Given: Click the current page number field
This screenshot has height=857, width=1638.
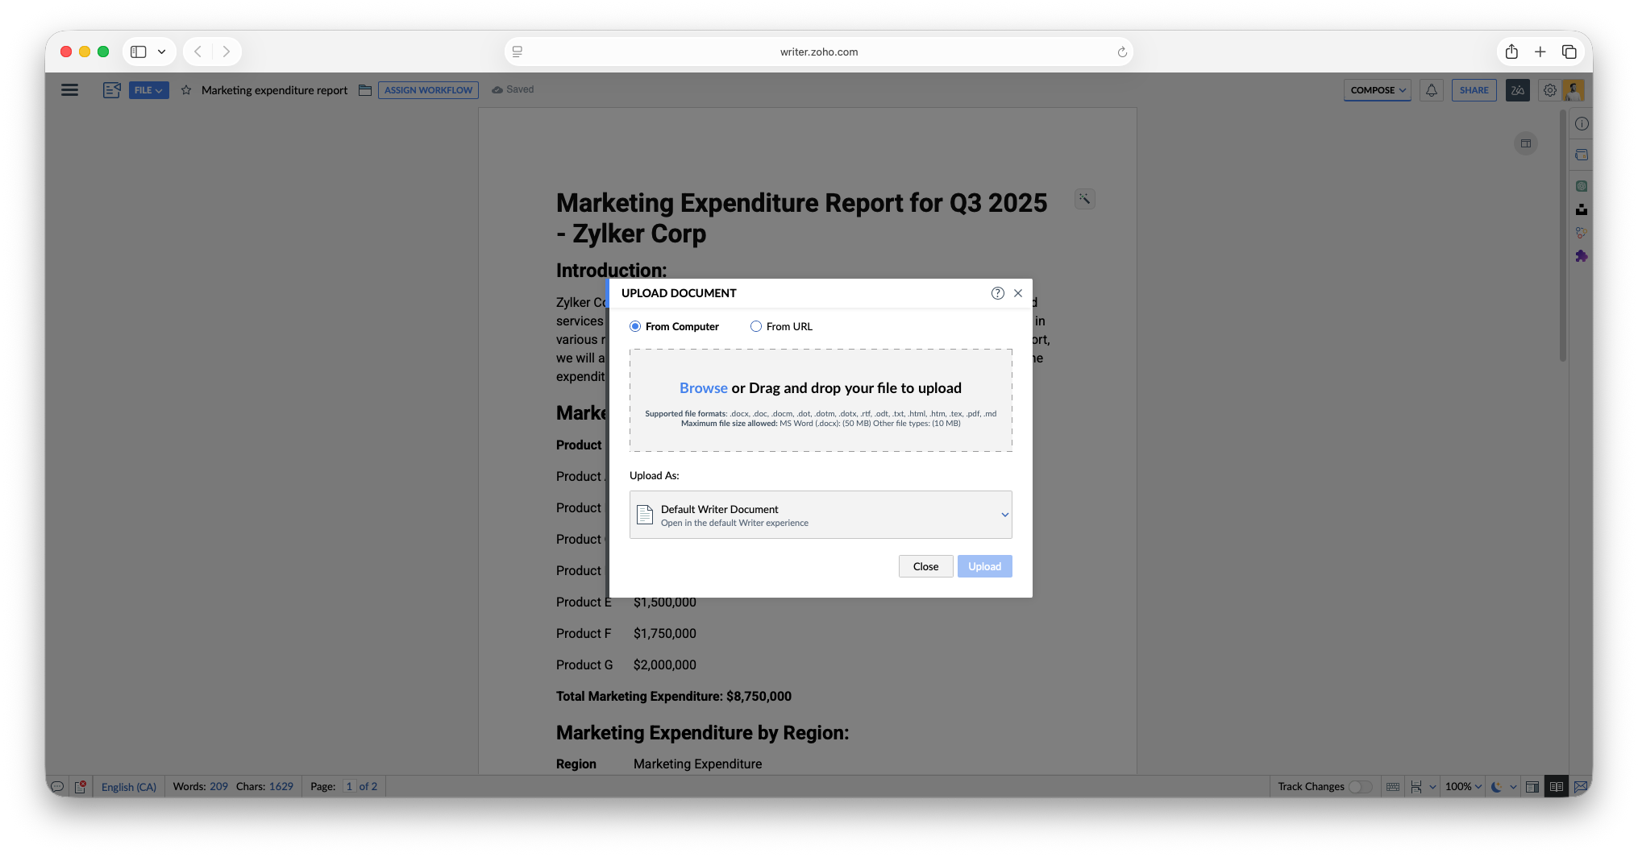Looking at the screenshot, I should click(x=349, y=787).
